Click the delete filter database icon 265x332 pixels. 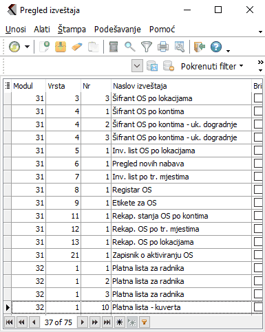(169, 66)
